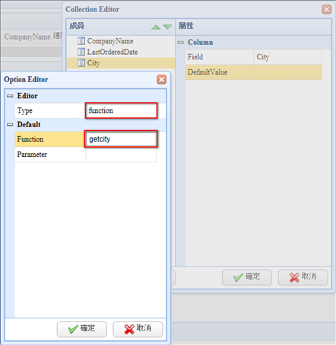Cancel Collection Editor with 取消 button

pos(303,277)
